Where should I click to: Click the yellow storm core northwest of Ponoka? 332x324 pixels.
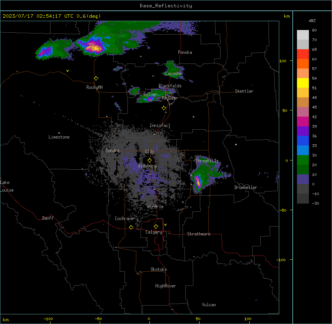click(94, 48)
